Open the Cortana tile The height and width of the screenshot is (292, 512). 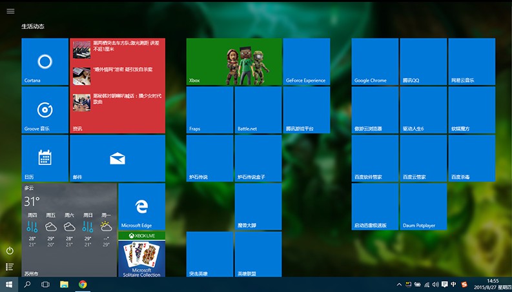[45, 62]
